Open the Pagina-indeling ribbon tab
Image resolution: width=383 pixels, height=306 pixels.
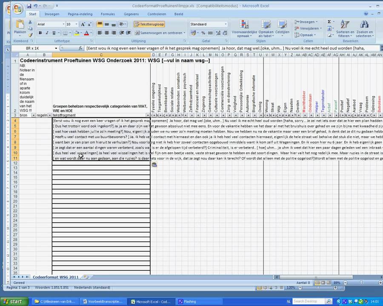[x=80, y=14]
